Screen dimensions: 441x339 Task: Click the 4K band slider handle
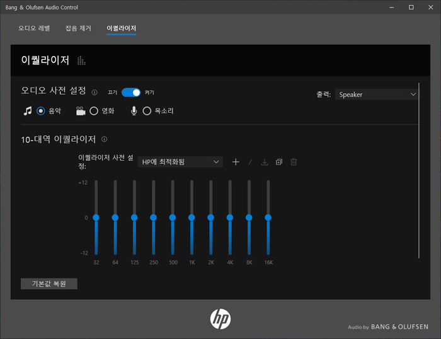(230, 217)
